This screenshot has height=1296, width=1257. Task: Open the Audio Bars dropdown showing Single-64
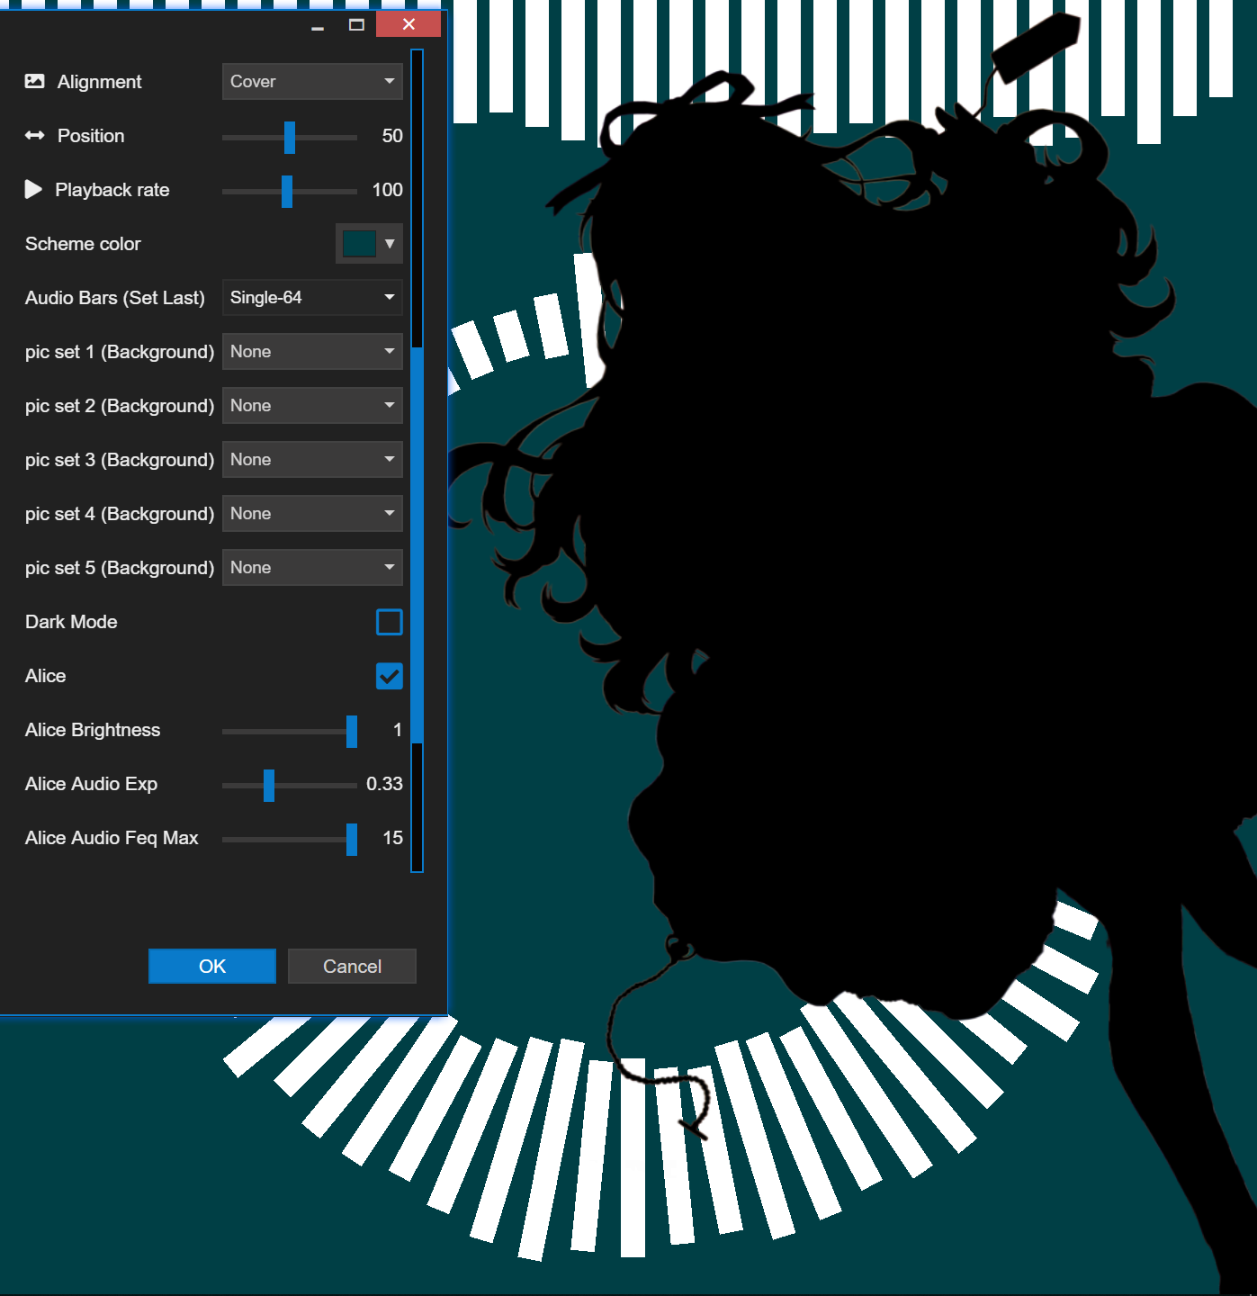[312, 297]
